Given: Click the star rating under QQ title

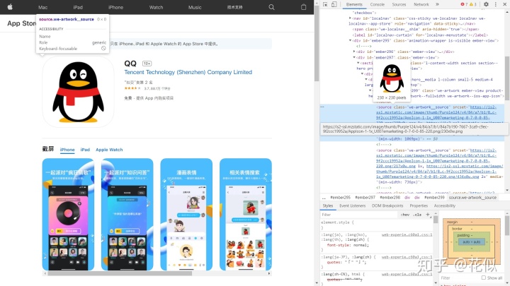Looking at the screenshot, I should click(132, 88).
